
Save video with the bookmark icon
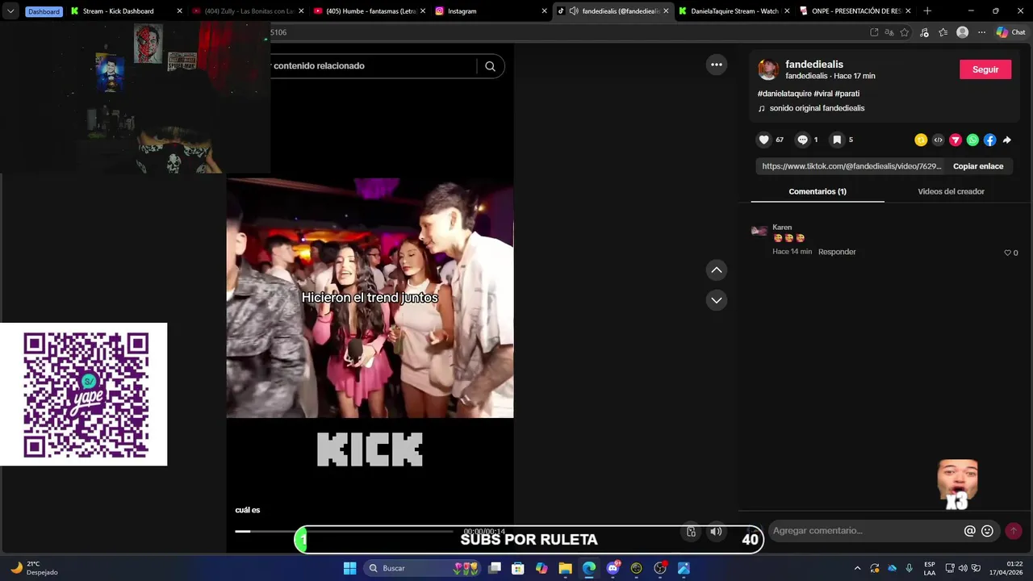coord(837,140)
